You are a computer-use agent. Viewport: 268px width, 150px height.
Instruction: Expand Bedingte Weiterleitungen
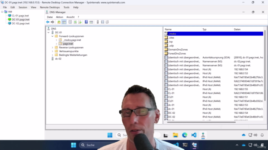[52, 55]
